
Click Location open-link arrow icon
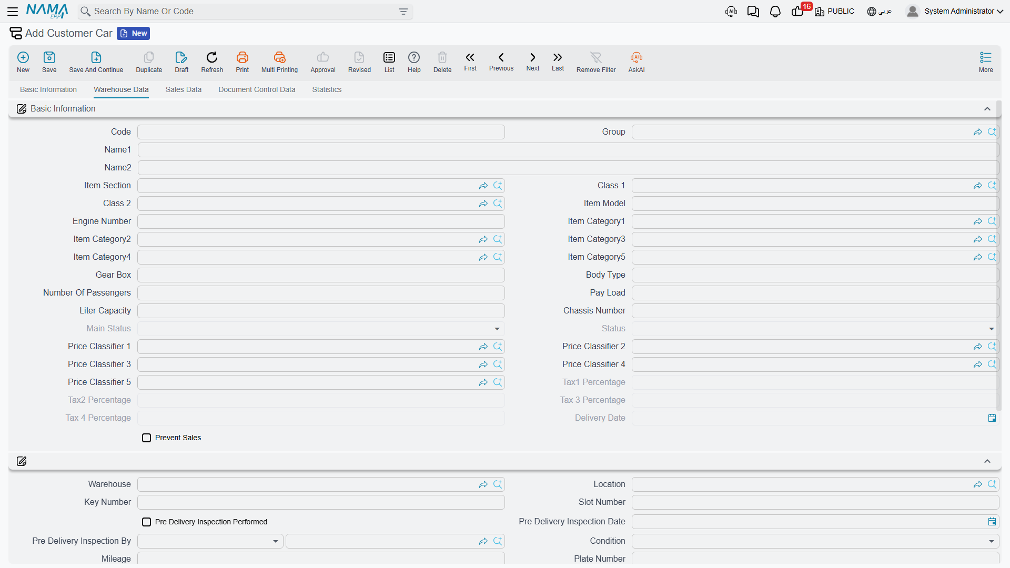[x=978, y=484]
